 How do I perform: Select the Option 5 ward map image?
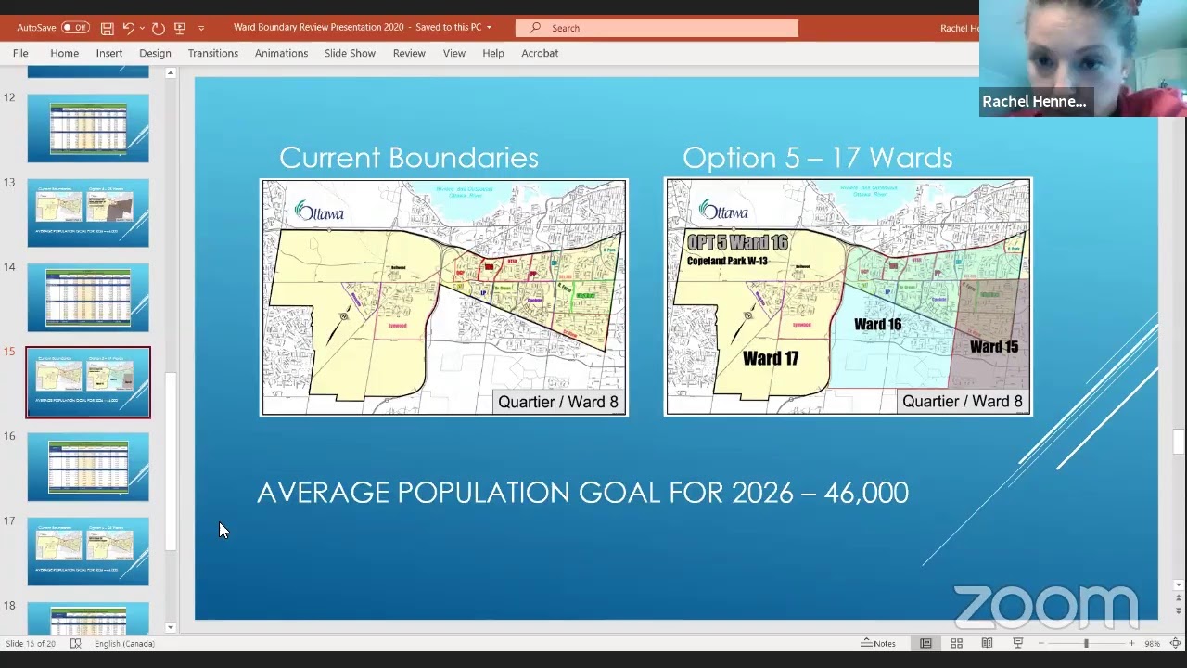click(x=848, y=297)
